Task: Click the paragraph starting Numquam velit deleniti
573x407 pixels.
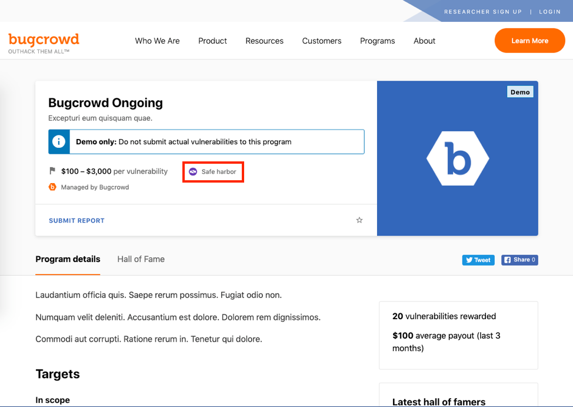Action: [178, 317]
